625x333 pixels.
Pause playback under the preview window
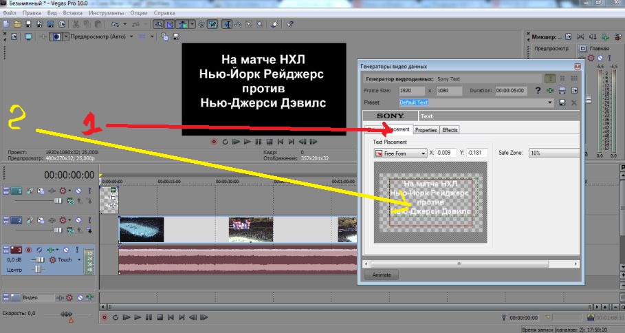(x=259, y=142)
